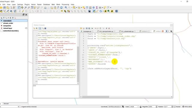This screenshot has height=108, width=192.
Task: Click the lock scale icon in status bar
Action: tap(141, 107)
